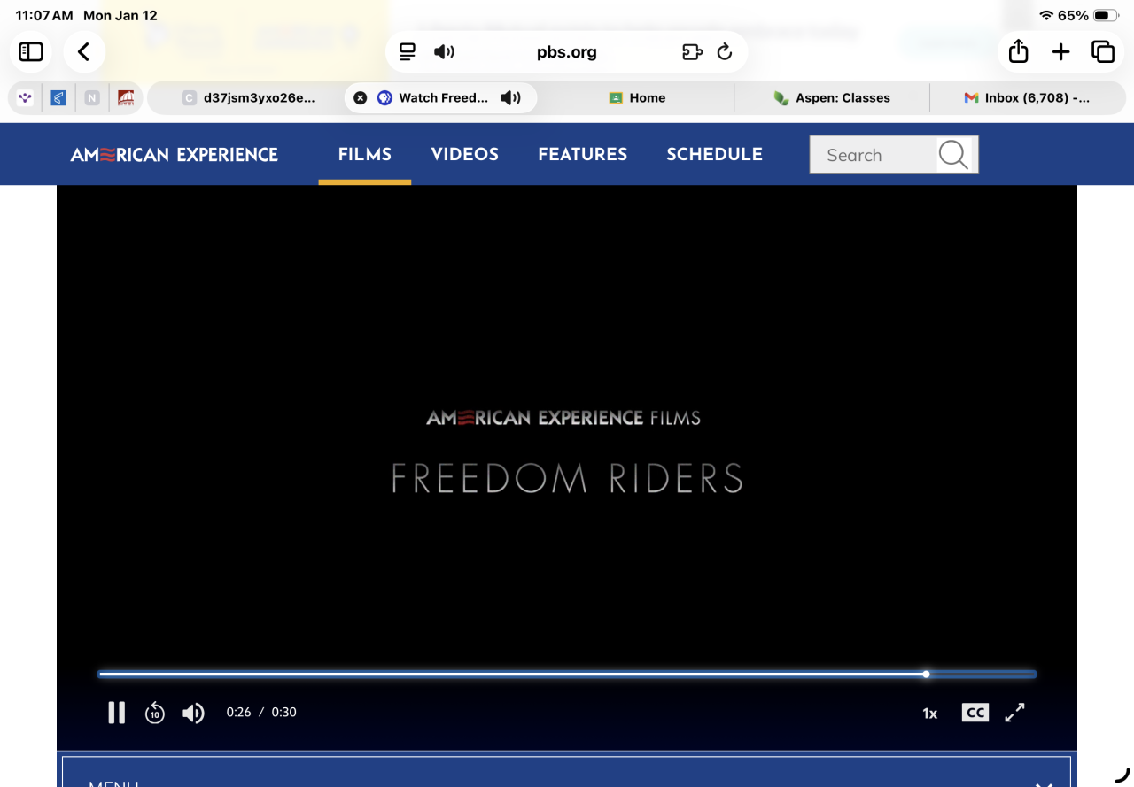The image size is (1134, 787).
Task: Tap the battery status indicator
Action: (1107, 16)
